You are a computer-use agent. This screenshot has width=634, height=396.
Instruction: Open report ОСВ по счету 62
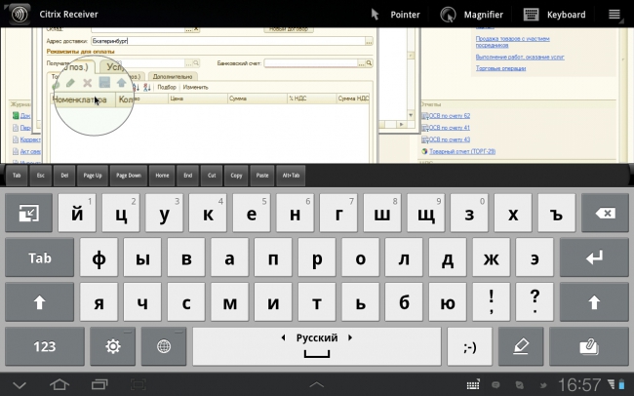coord(450,116)
